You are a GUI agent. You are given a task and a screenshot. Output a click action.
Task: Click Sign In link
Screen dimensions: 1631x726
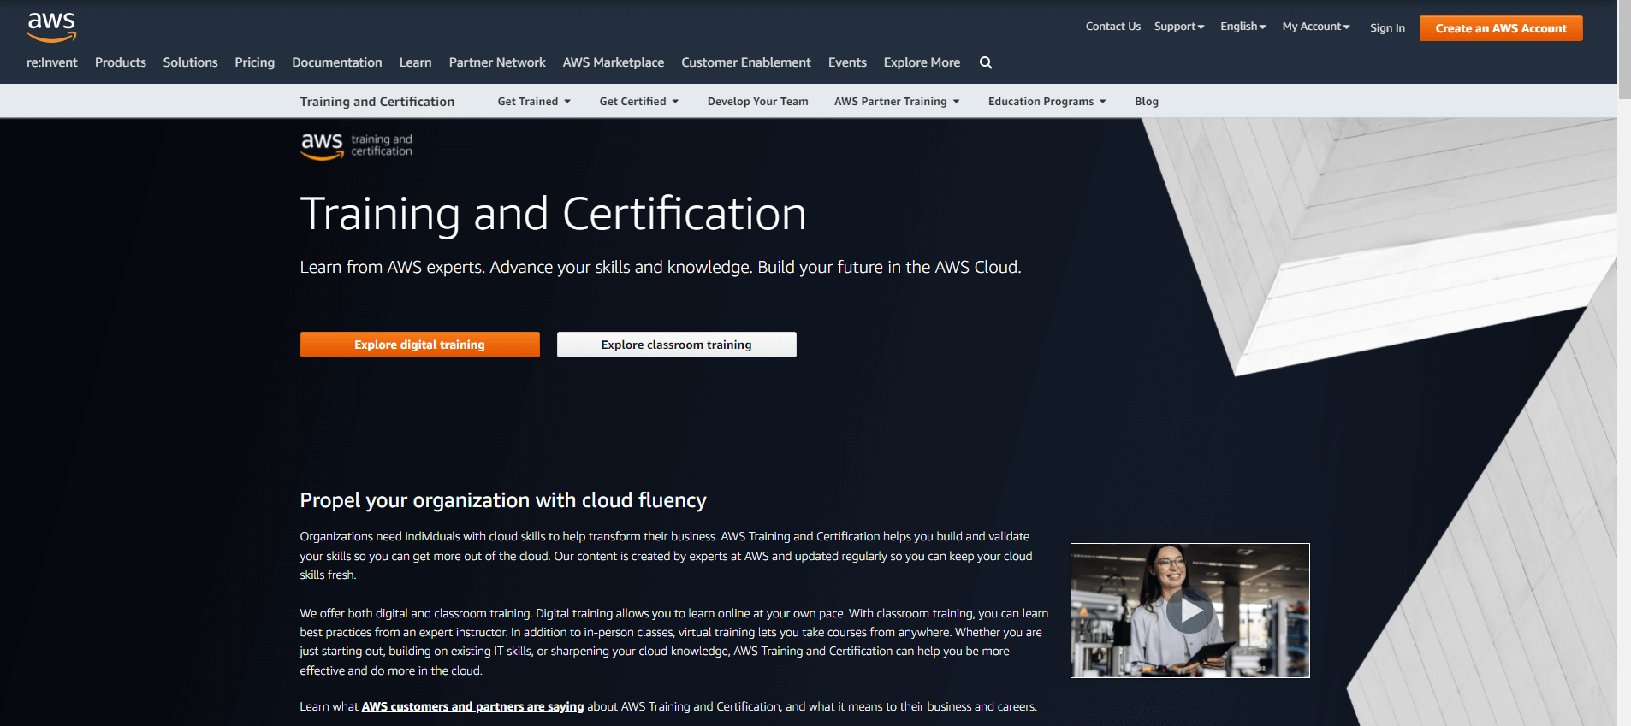pyautogui.click(x=1387, y=28)
